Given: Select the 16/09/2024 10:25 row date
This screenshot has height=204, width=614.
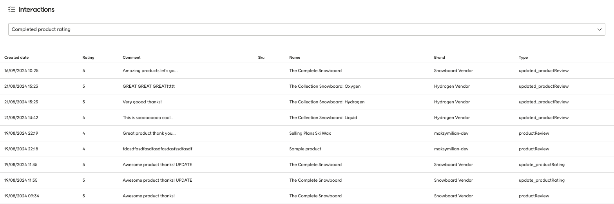Looking at the screenshot, I should click(21, 71).
